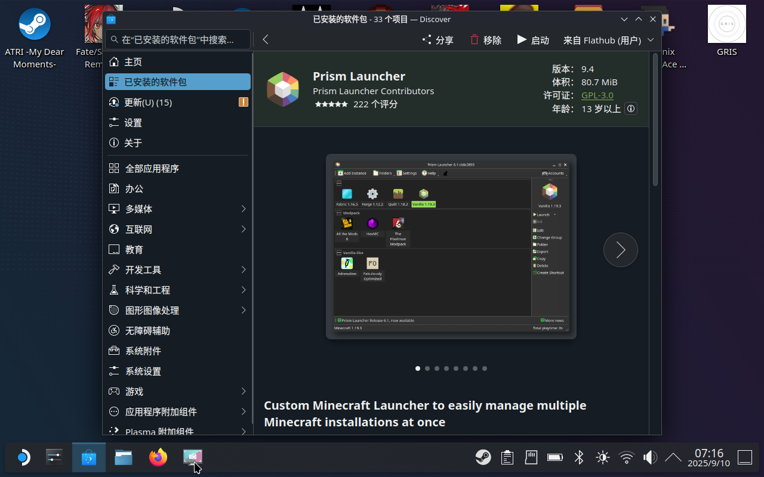764x477 pixels.
Task: Expand the 应用程序附加组件 category
Action: (x=244, y=411)
